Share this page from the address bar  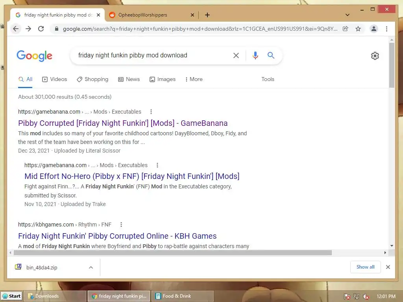coord(346,29)
